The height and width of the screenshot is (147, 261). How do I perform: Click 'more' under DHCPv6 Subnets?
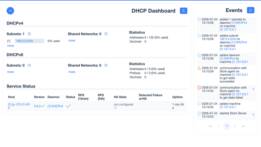coord(10,72)
